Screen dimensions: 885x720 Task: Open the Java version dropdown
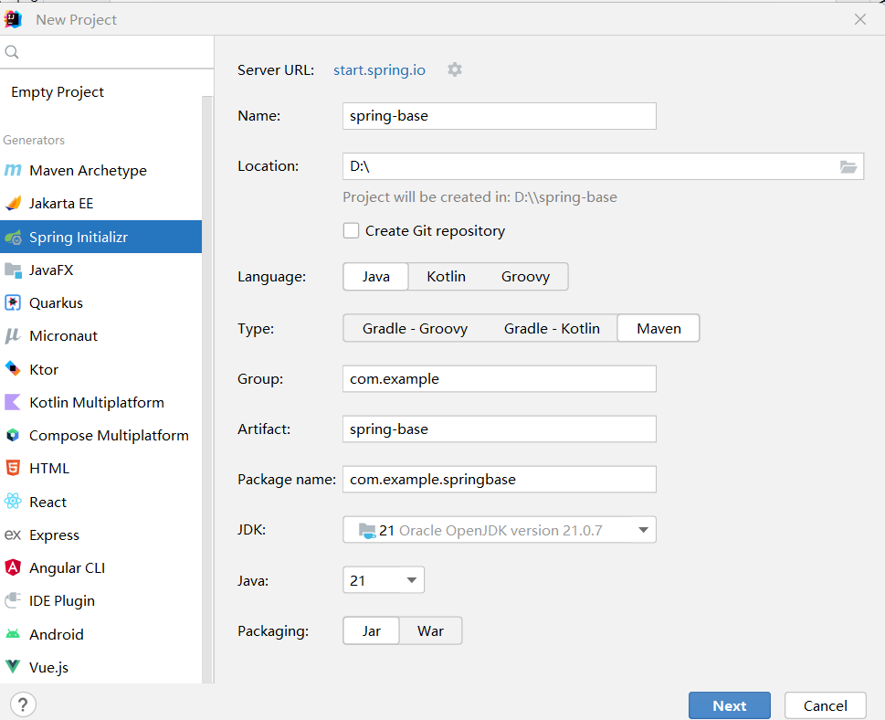384,580
